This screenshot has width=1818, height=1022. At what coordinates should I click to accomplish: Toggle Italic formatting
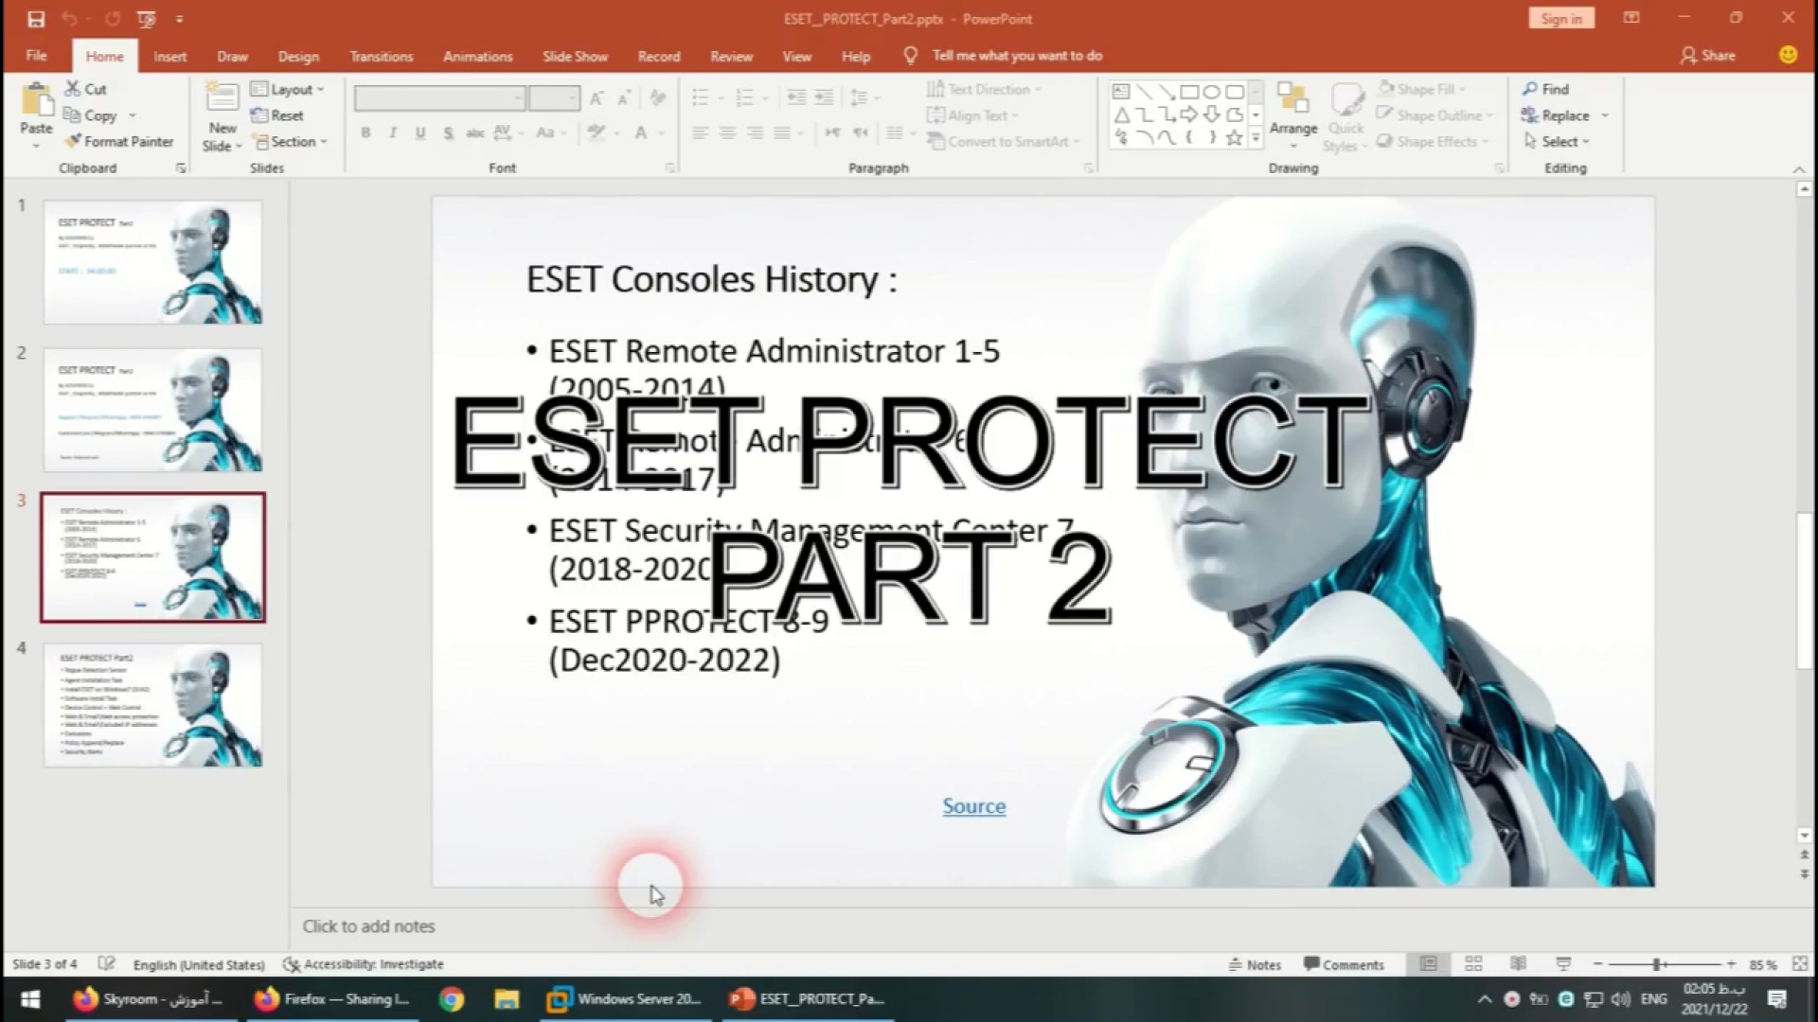click(392, 133)
